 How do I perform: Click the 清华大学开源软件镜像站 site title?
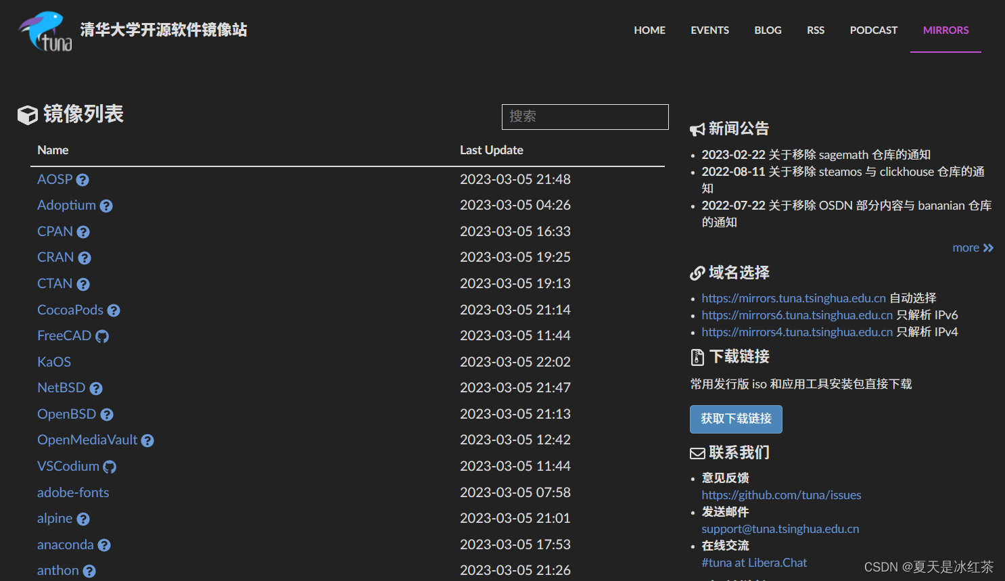pyautogui.click(x=164, y=30)
